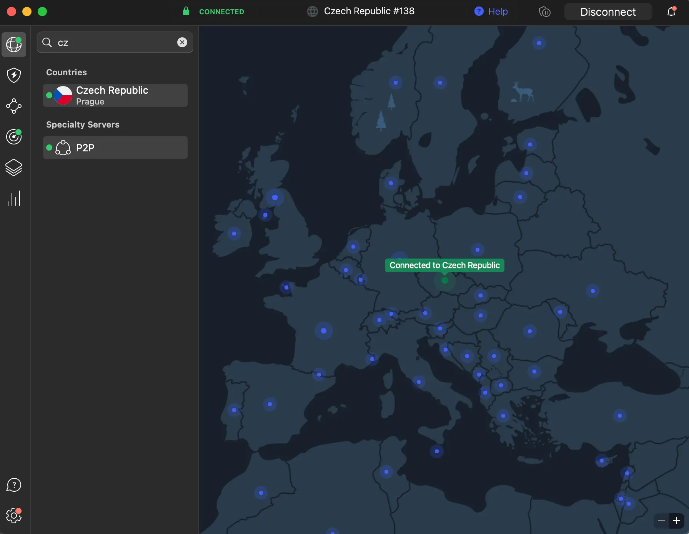Pause the connection using the pause icon
Screen dimensions: 689x534
(x=545, y=12)
